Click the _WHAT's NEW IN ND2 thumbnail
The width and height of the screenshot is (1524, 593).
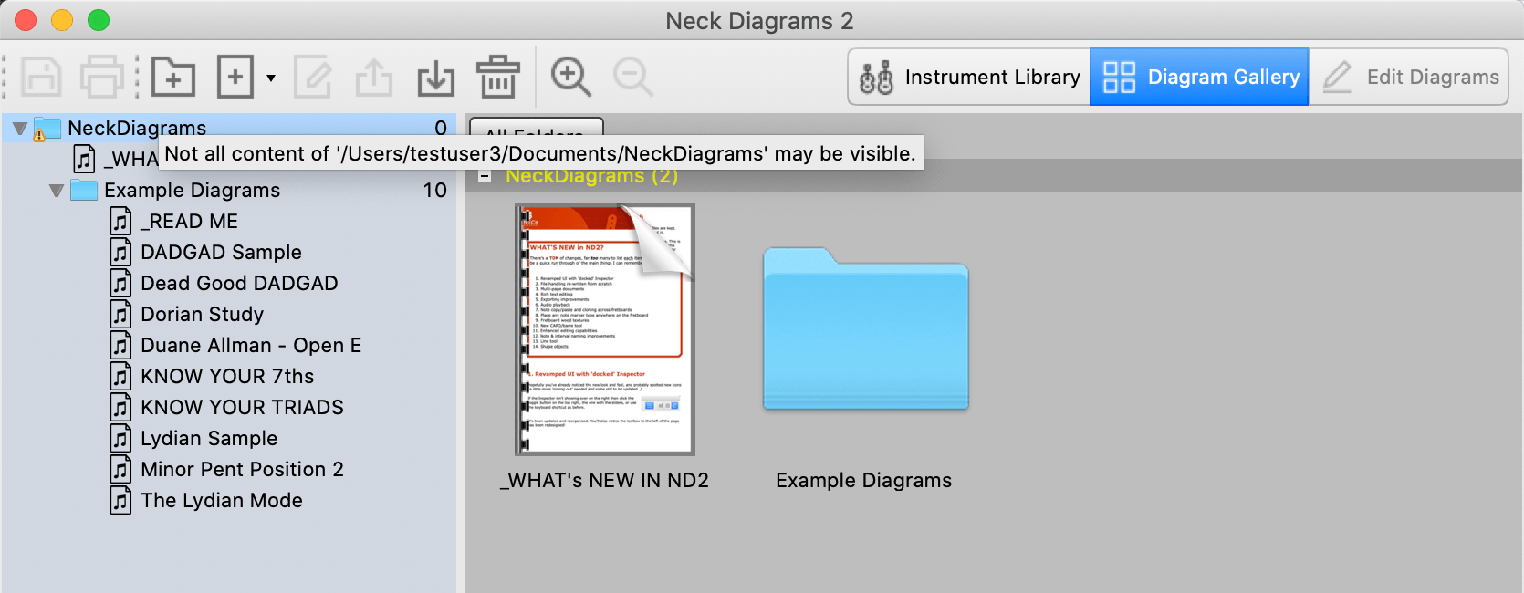pos(605,329)
